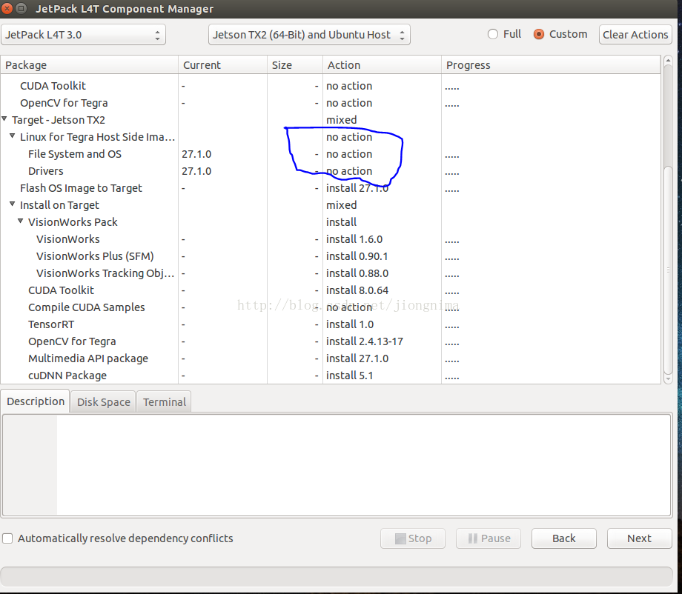Screen dimensions: 682x594
Task: Click the Size column header
Action: pyautogui.click(x=294, y=64)
